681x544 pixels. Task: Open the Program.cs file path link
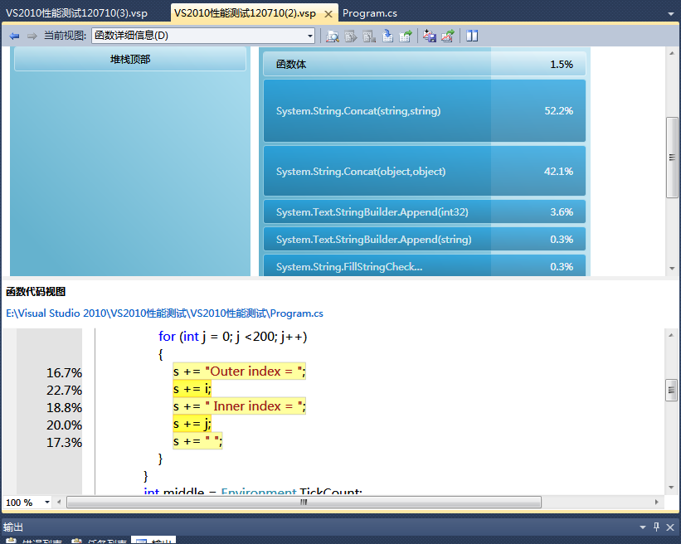pos(164,313)
